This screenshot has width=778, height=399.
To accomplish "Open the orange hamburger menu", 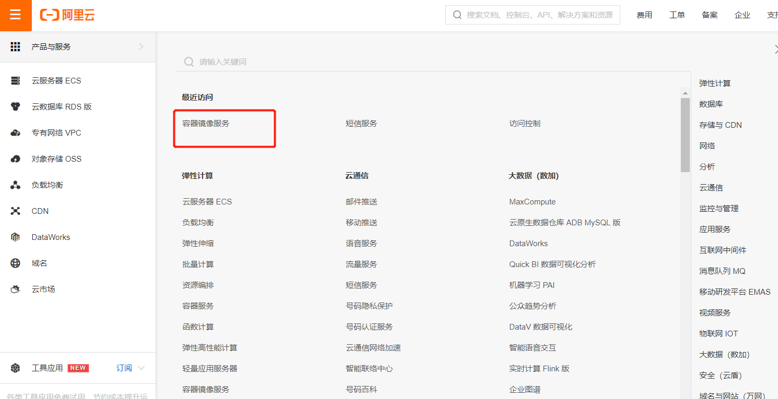I will pos(16,15).
